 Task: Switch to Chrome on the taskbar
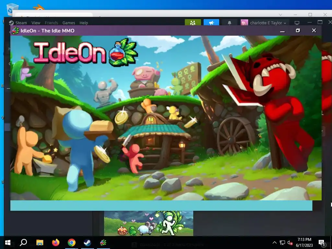coord(72,243)
